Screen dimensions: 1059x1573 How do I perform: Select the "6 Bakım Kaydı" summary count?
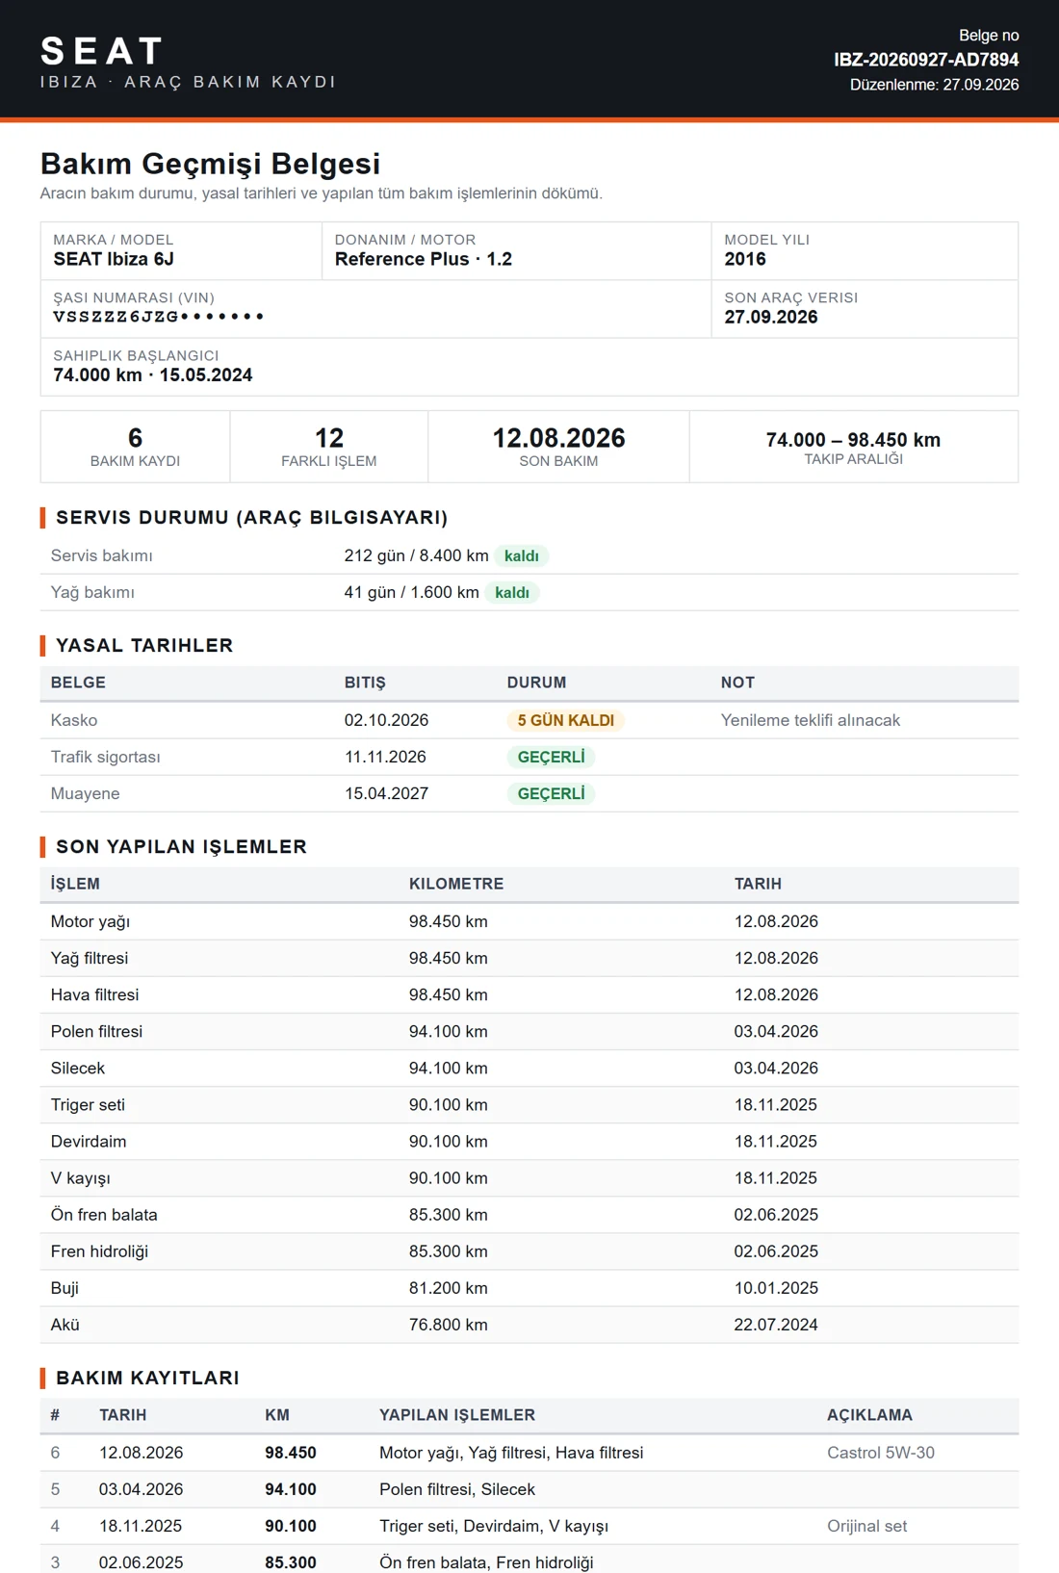pyautogui.click(x=135, y=447)
